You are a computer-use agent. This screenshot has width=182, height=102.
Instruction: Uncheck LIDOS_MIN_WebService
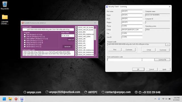tap(76, 34)
